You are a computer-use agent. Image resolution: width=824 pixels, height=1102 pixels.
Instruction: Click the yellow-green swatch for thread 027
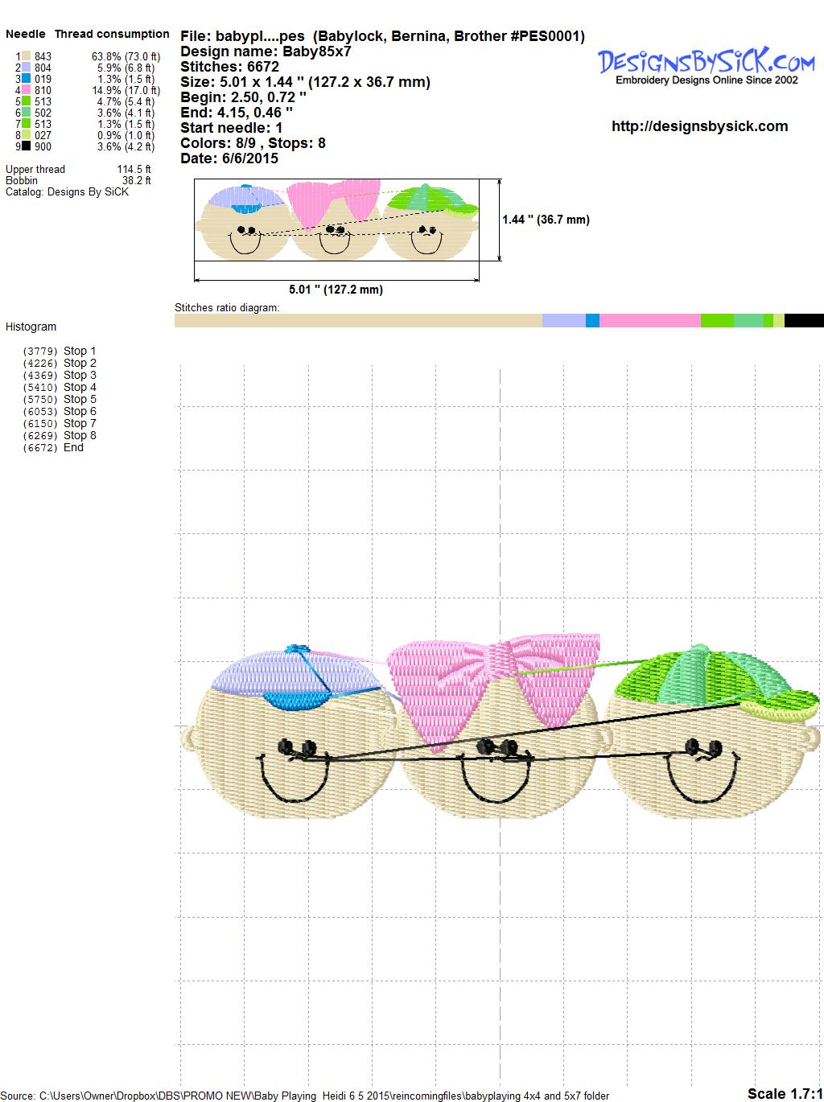pos(27,135)
